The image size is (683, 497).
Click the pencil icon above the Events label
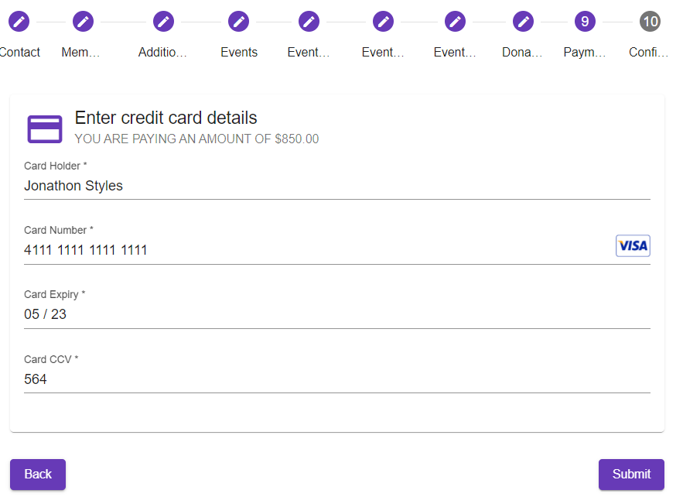click(x=238, y=21)
